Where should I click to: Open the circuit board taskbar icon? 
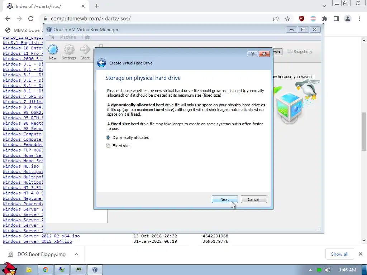click(78, 270)
